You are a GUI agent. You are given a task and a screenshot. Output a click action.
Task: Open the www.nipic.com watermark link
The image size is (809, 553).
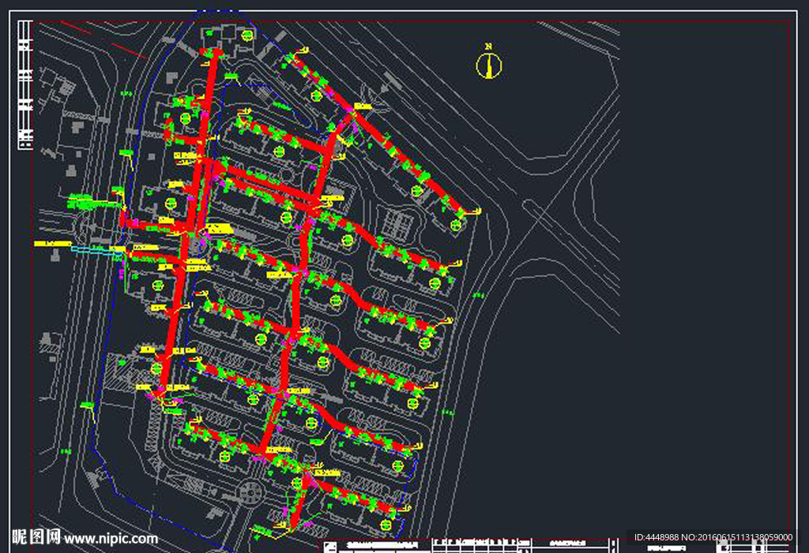111,539
